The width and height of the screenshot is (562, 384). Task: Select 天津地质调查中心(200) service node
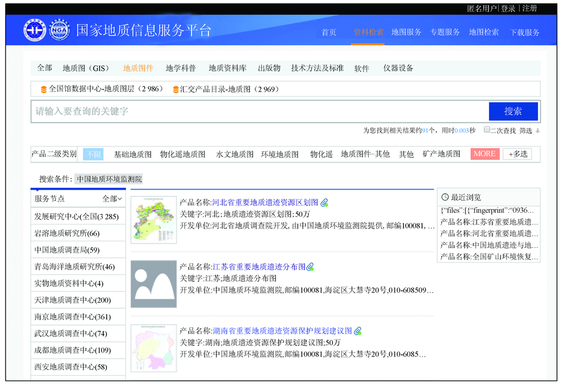point(78,300)
